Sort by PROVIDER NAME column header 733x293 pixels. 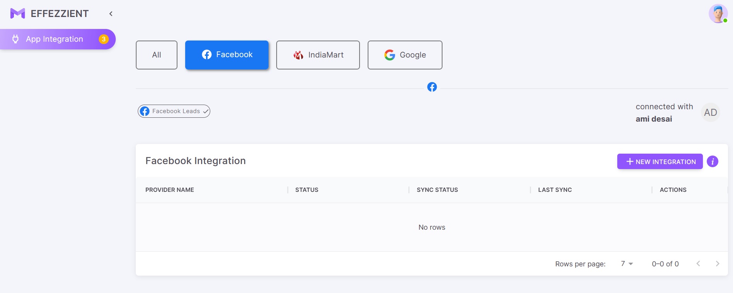[170, 190]
